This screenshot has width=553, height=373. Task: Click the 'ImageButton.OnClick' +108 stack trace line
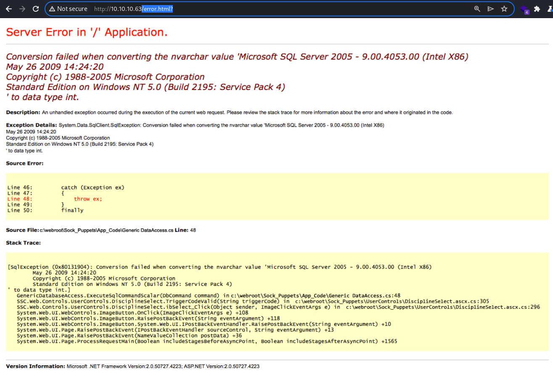point(132,313)
